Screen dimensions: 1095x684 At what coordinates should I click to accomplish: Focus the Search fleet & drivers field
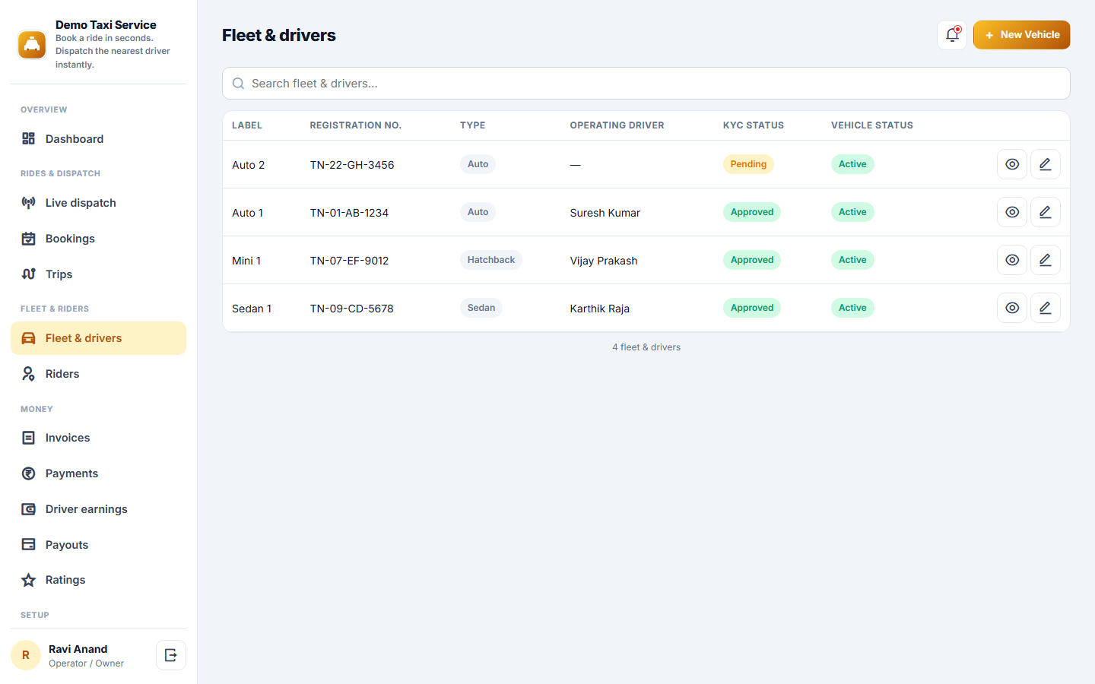click(x=646, y=84)
